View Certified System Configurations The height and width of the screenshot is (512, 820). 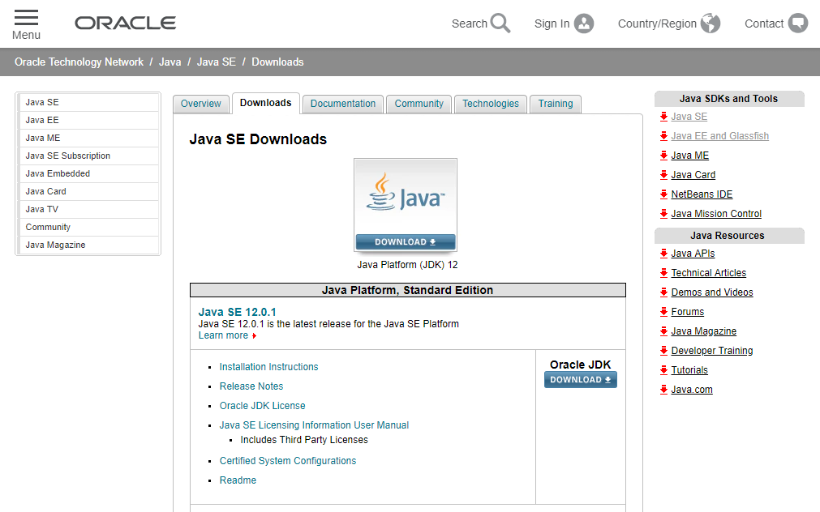pos(287,460)
